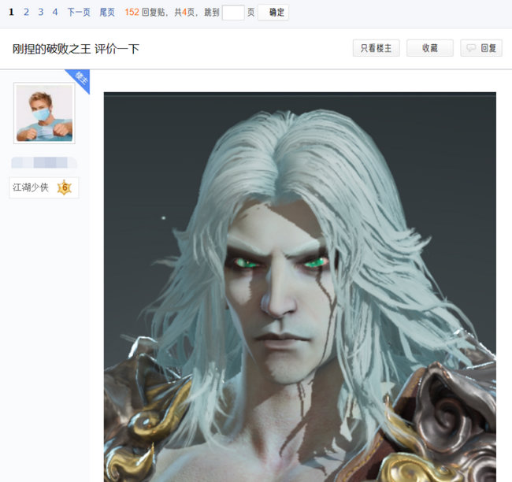Go to page 3 of the thread
This screenshot has height=482, width=512.
click(40, 13)
